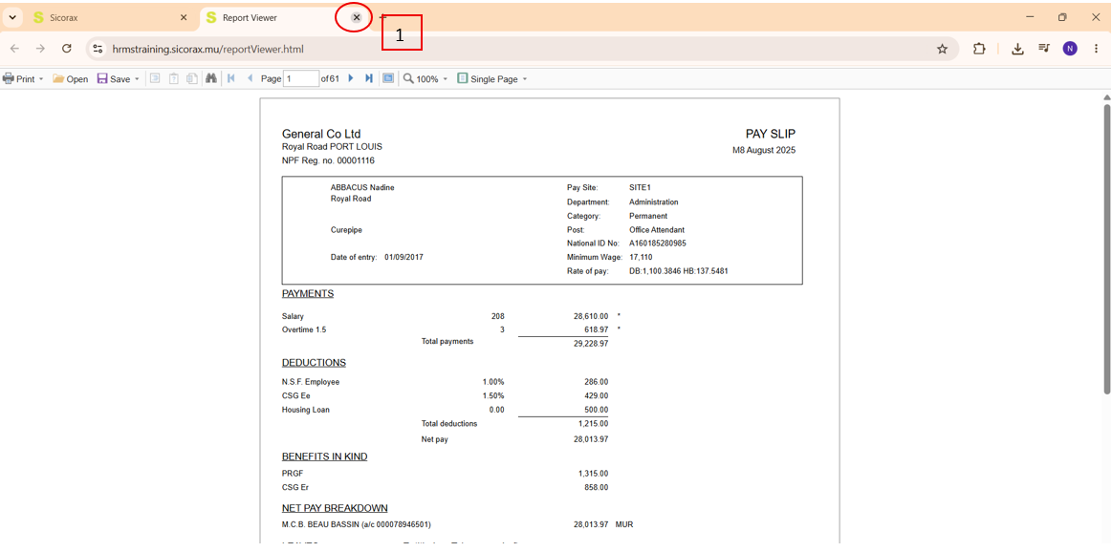Click the Print button in report toolbar
This screenshot has height=552, width=1112.
point(19,78)
